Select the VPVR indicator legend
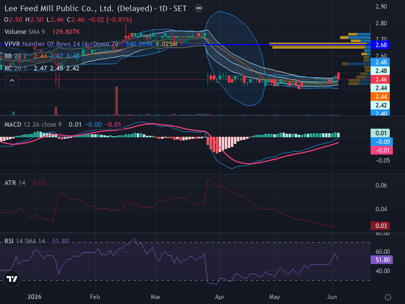 [61, 44]
